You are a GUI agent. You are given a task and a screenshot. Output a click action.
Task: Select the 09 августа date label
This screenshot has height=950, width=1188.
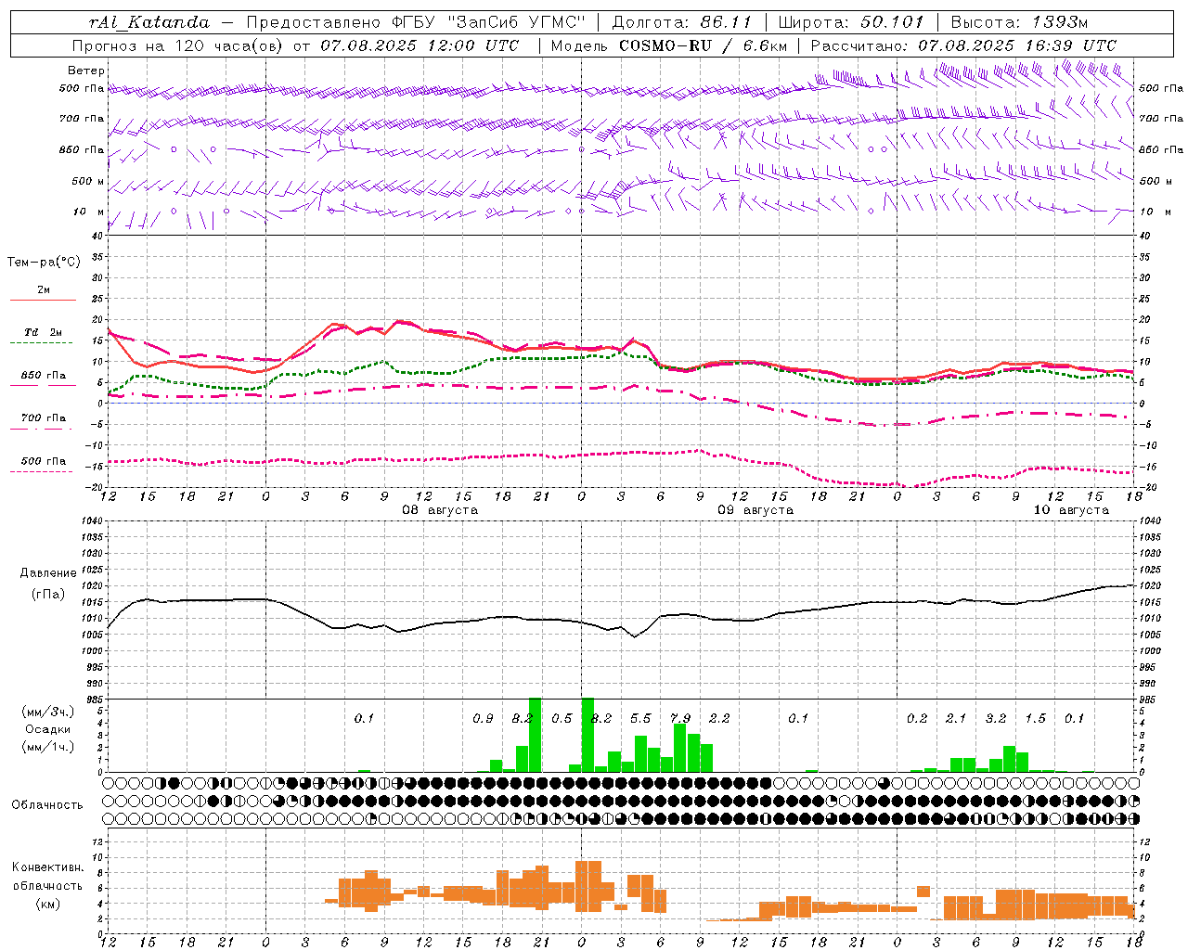(755, 510)
